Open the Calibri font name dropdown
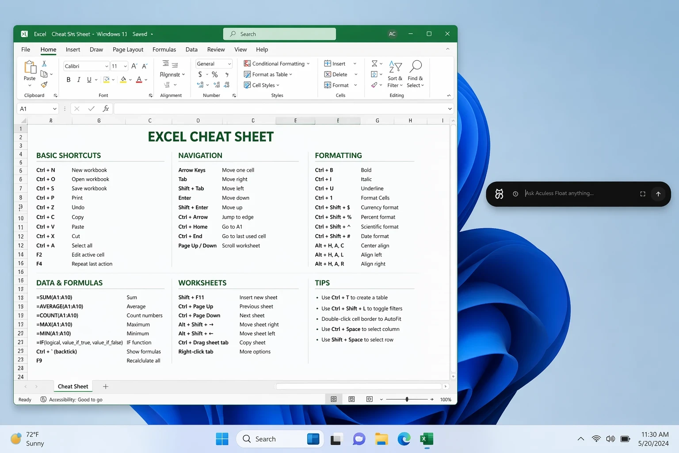Image resolution: width=679 pixels, height=453 pixels. 107,66
